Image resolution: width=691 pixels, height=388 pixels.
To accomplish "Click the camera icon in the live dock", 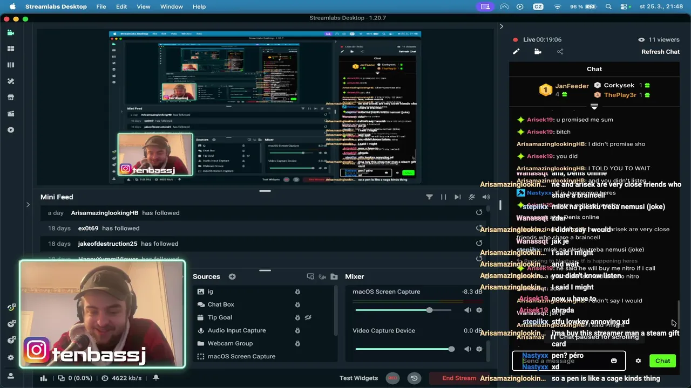I will [538, 52].
